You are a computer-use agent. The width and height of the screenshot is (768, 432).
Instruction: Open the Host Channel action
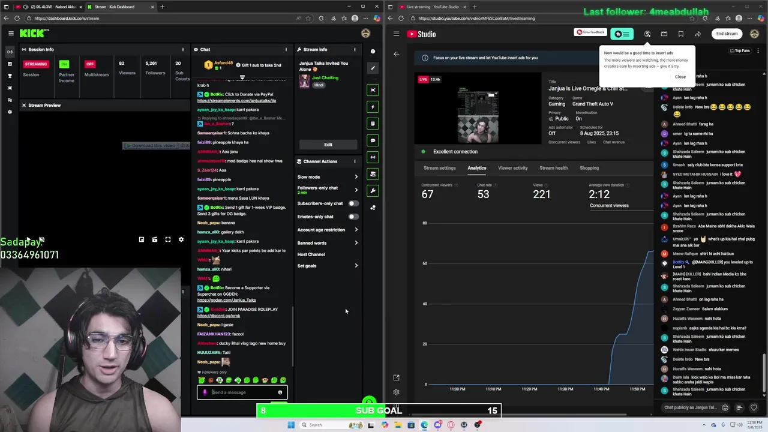[x=311, y=254]
